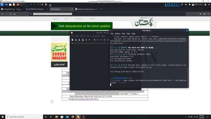Open Windows Start menu

click(3, 117)
